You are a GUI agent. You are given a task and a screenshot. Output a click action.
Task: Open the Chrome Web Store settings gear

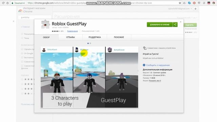(195, 9)
